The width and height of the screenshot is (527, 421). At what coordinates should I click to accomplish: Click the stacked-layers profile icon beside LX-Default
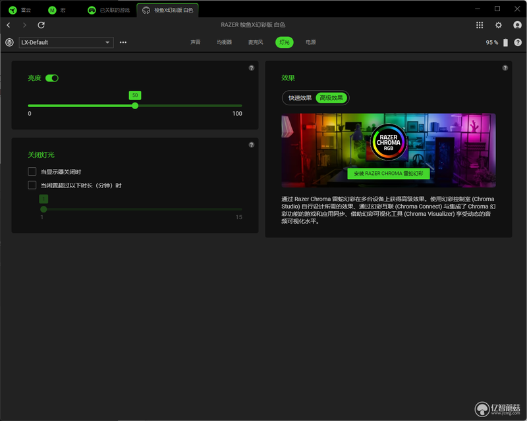(9, 42)
